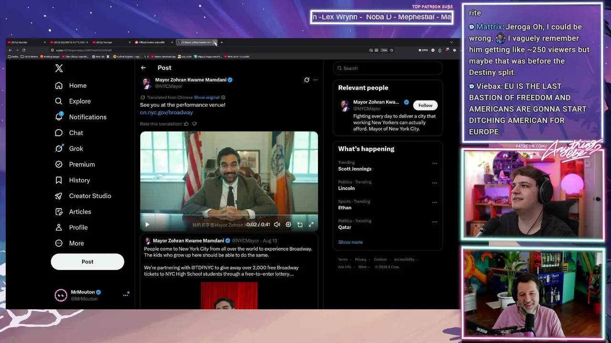The height and width of the screenshot is (343, 611).
Task: Open options for Lincoln trend
Action: coord(434,183)
